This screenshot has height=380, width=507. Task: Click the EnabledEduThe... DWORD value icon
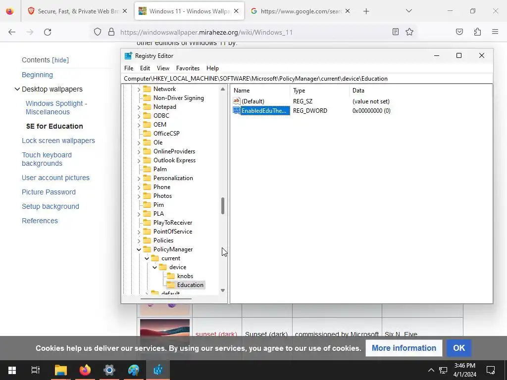pos(236,110)
